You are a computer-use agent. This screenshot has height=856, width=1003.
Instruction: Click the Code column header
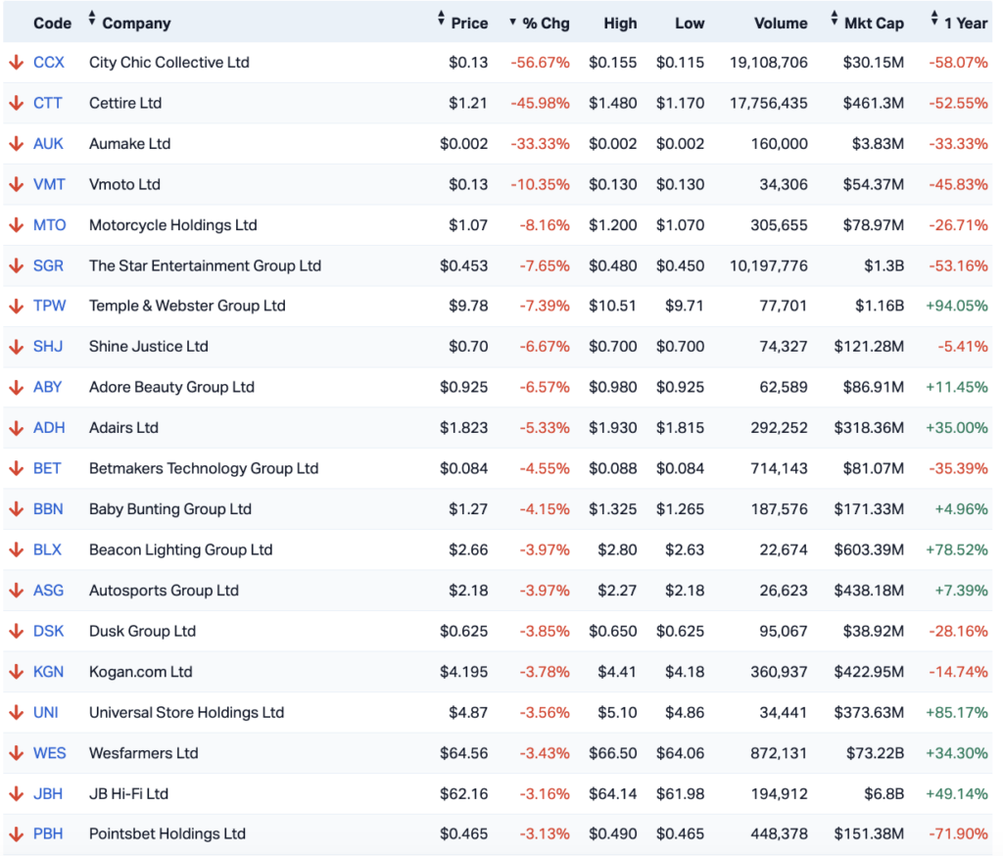tap(52, 24)
